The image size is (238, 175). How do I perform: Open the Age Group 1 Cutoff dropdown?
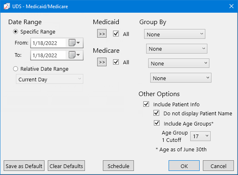tap(200, 136)
